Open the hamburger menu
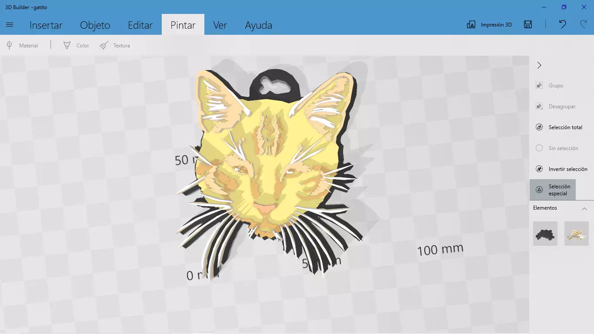Image resolution: width=594 pixels, height=334 pixels. coord(10,25)
